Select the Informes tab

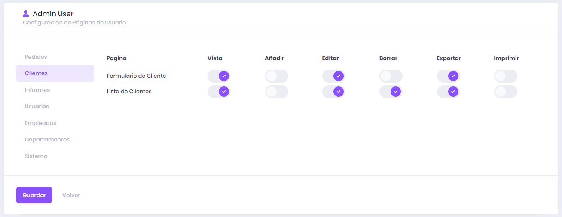tap(37, 90)
